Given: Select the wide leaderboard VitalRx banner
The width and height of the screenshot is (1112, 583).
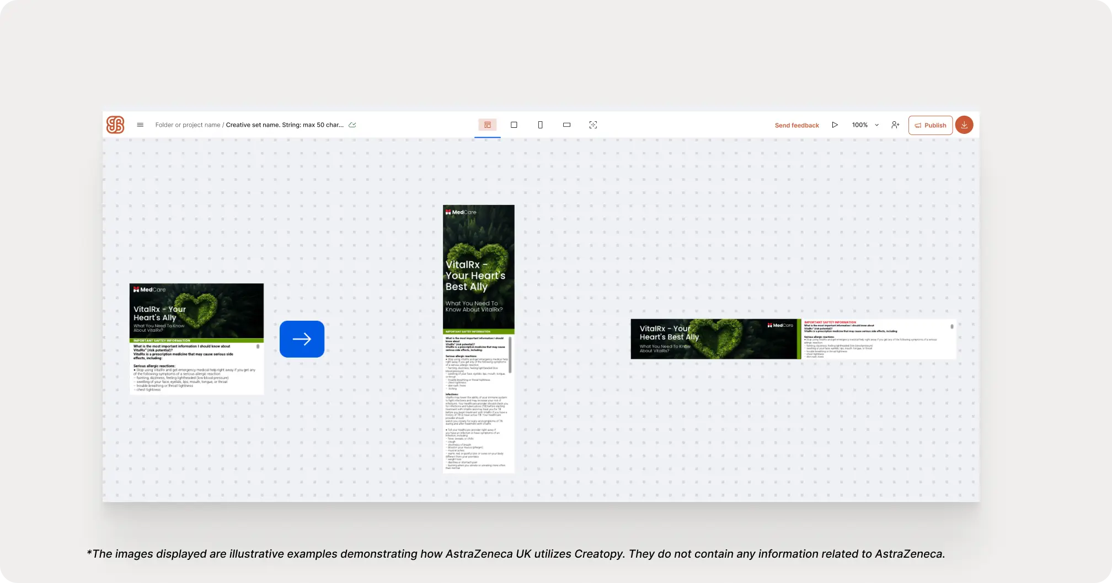Looking at the screenshot, I should (x=793, y=339).
